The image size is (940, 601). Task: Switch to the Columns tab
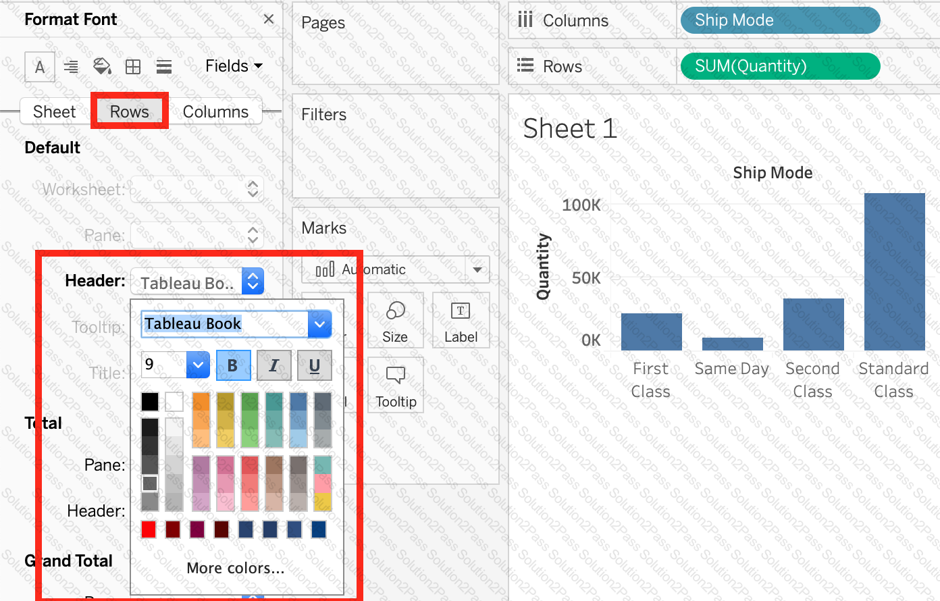point(215,112)
